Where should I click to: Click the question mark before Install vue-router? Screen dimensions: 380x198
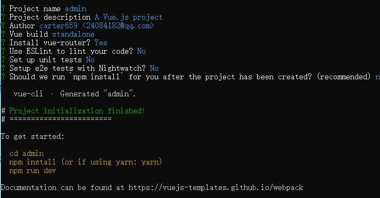coord(3,43)
